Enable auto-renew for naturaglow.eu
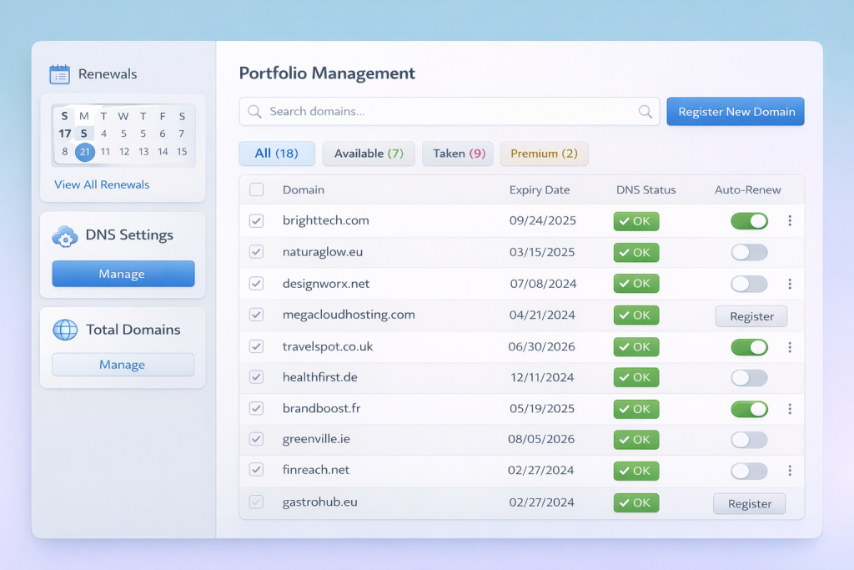Screen dimensions: 854x570 coord(750,252)
